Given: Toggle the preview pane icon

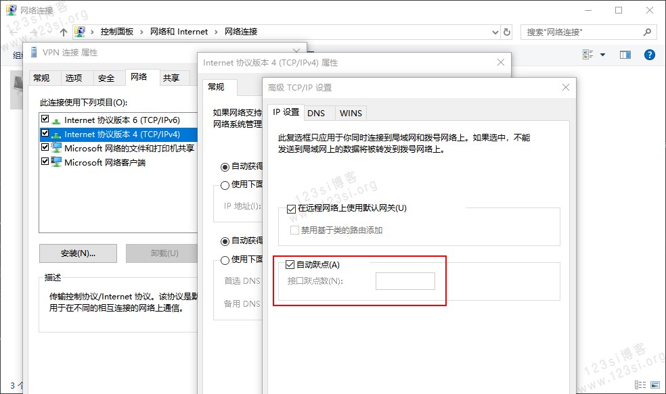Looking at the screenshot, I should pos(625,55).
